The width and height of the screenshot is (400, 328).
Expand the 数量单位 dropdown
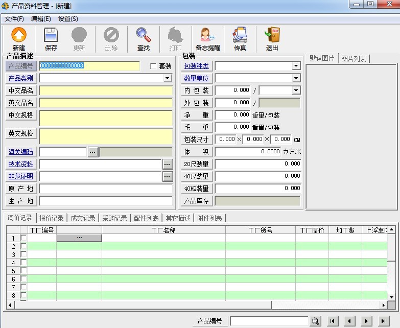(x=296, y=78)
